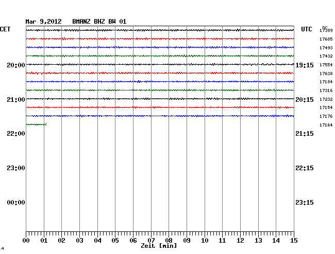This screenshot has width=335, height=254.
Task: Click the x-axis minute label "04"
Action: tap(97, 241)
